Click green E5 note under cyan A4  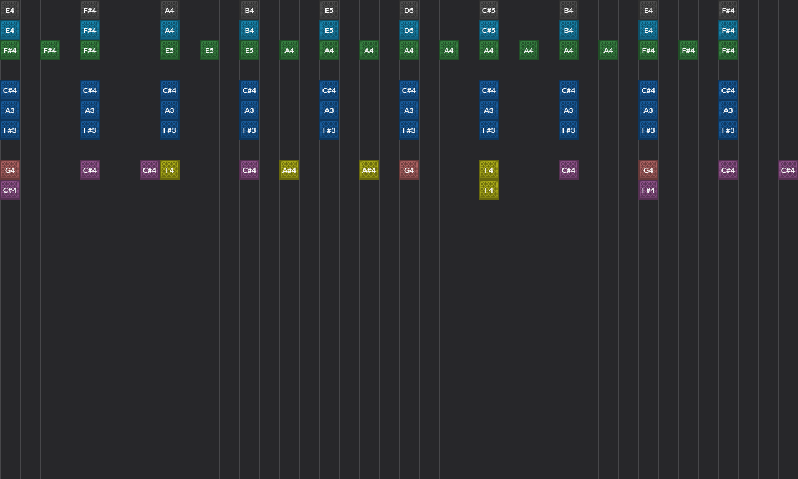[170, 51]
